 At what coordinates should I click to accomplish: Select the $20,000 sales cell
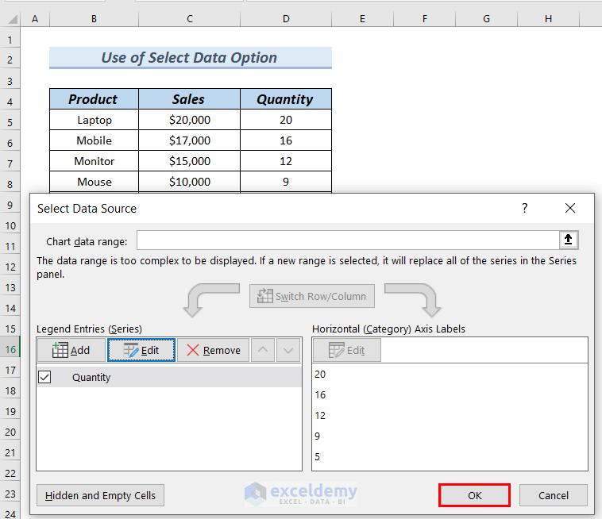[189, 120]
